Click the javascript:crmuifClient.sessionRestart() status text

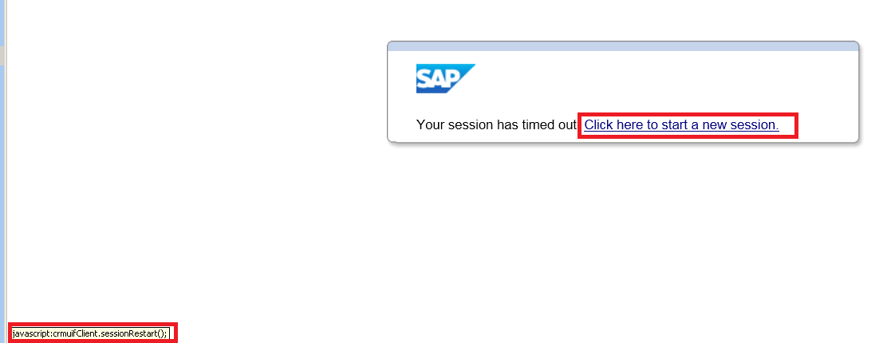tap(90, 333)
